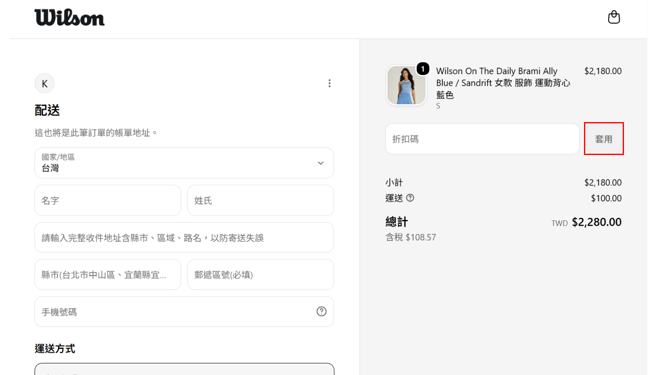
Task: Open the shopping bag cart icon
Action: point(614,17)
